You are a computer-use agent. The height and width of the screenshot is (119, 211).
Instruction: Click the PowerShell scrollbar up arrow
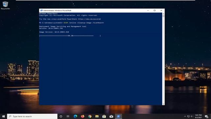(164, 14)
